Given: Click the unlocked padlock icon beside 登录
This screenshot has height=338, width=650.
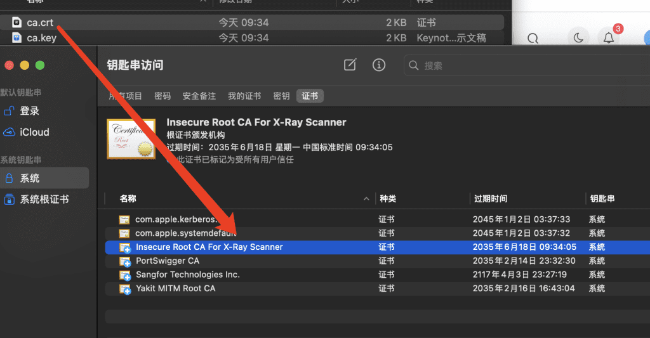Looking at the screenshot, I should click(9, 111).
